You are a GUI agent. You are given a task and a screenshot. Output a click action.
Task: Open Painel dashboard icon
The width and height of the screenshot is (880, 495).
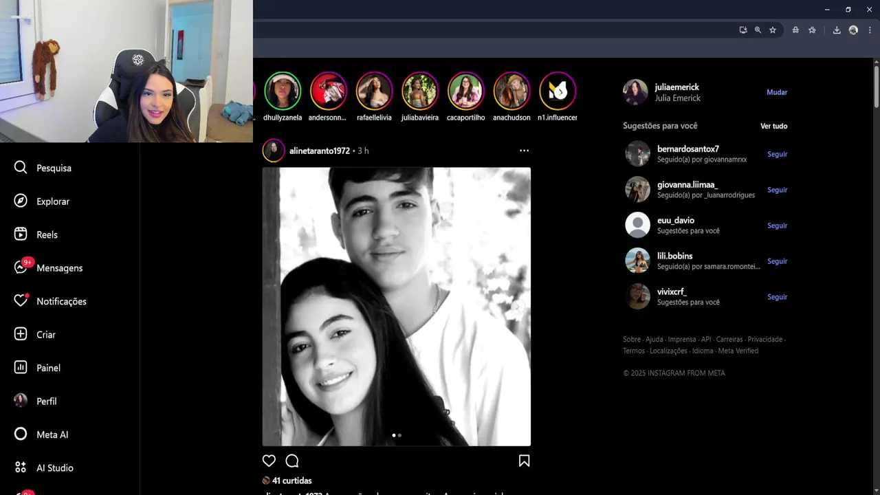point(21,368)
